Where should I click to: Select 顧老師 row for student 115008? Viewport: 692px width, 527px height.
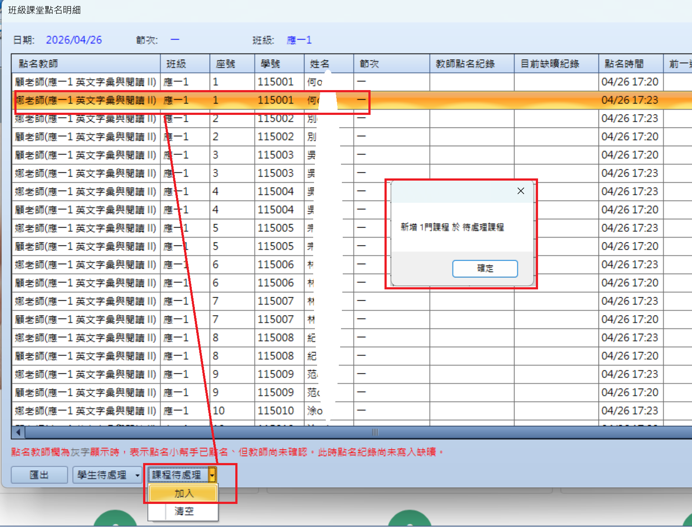tap(351, 356)
